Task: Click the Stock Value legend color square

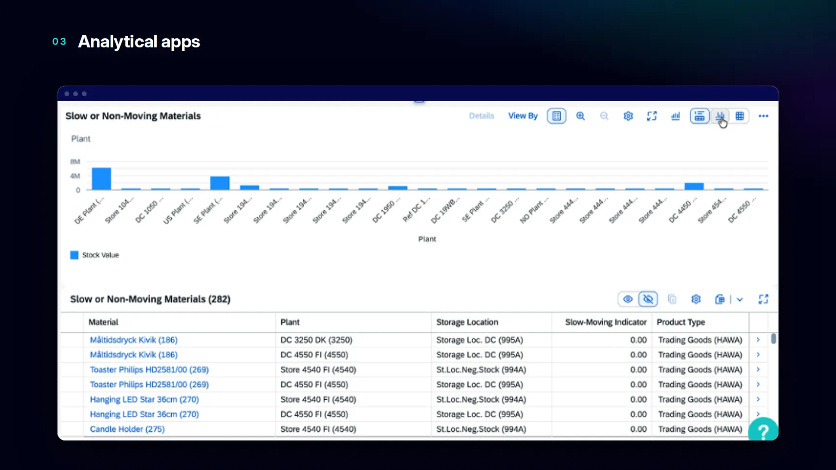Action: click(74, 255)
